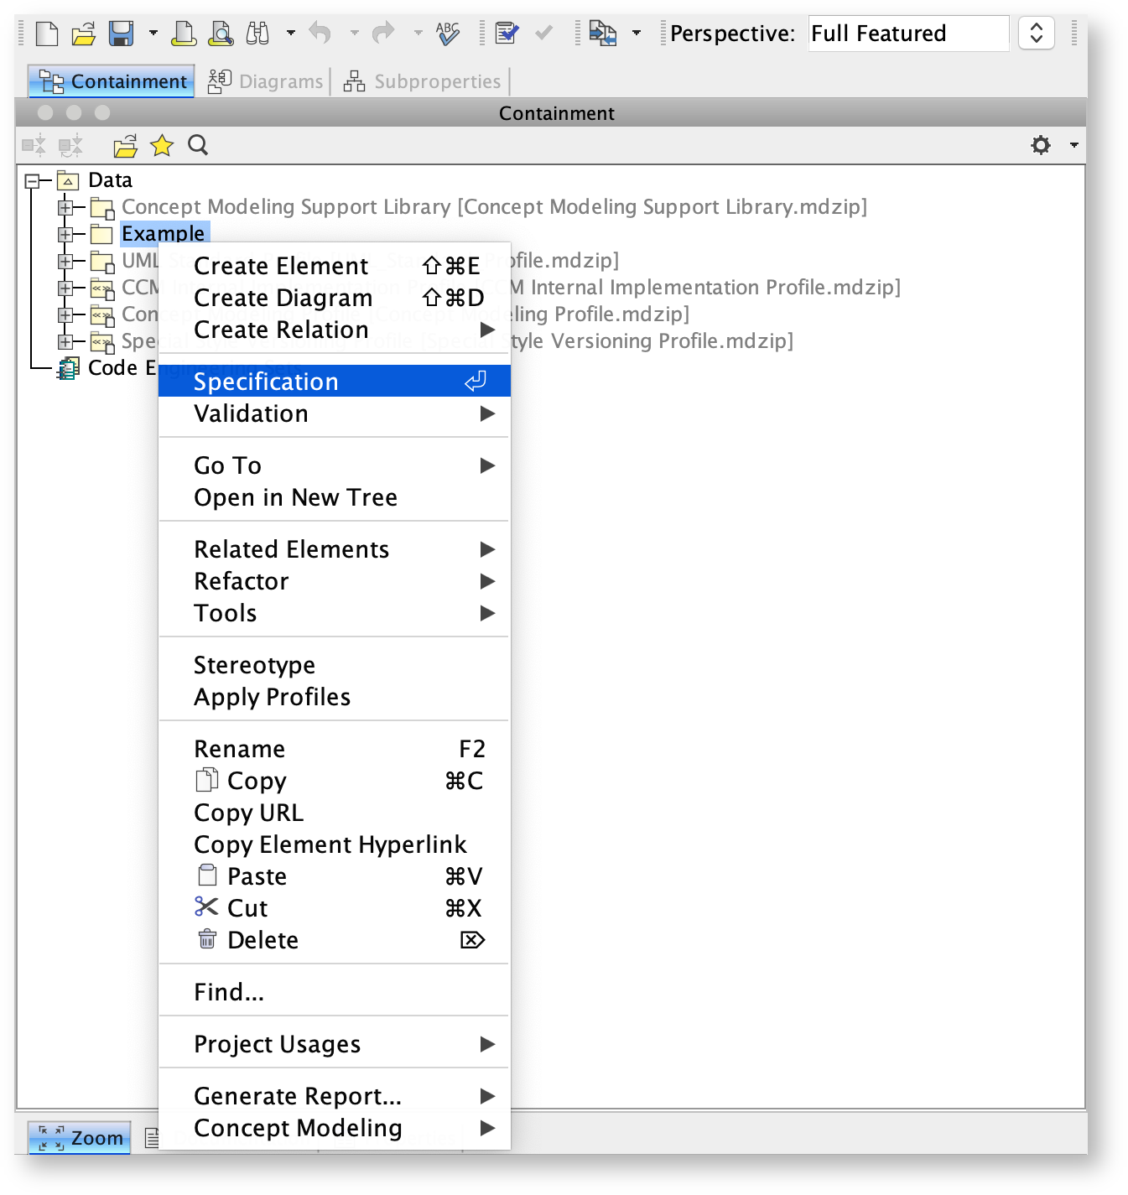The image size is (1128, 1195).
Task: Open the Create Relation submenu
Action: [335, 330]
